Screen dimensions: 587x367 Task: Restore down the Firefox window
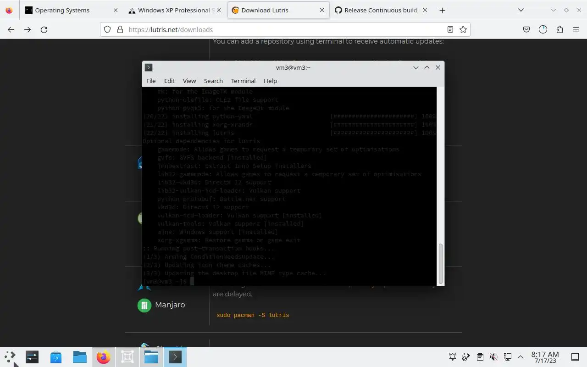point(566,10)
